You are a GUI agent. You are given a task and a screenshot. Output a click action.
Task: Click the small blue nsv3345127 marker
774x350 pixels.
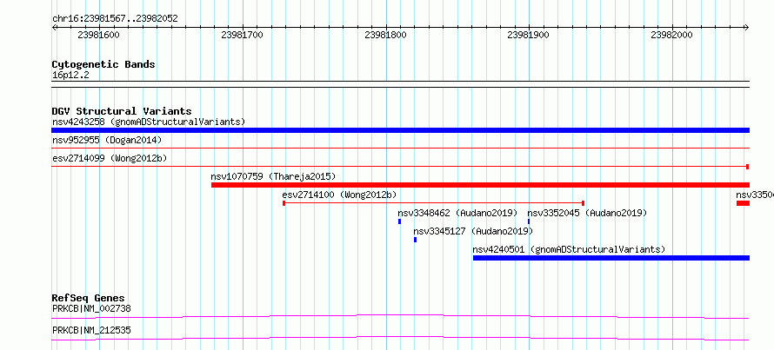click(x=415, y=240)
